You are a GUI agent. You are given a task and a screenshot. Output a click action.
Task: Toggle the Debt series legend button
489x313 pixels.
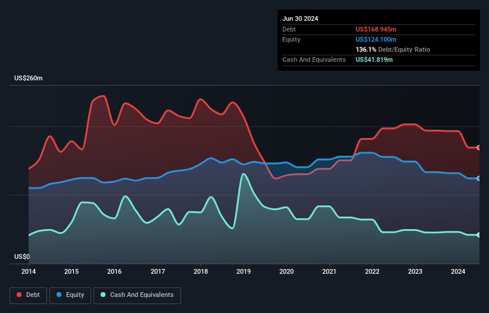(29, 295)
